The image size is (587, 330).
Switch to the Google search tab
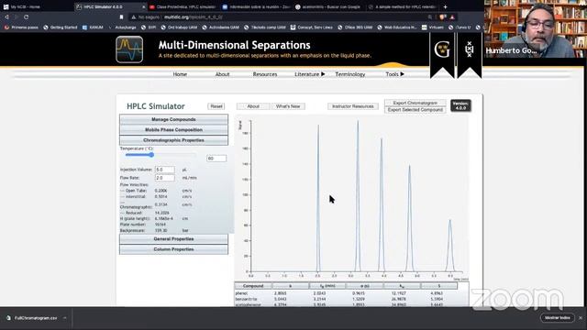click(x=327, y=6)
